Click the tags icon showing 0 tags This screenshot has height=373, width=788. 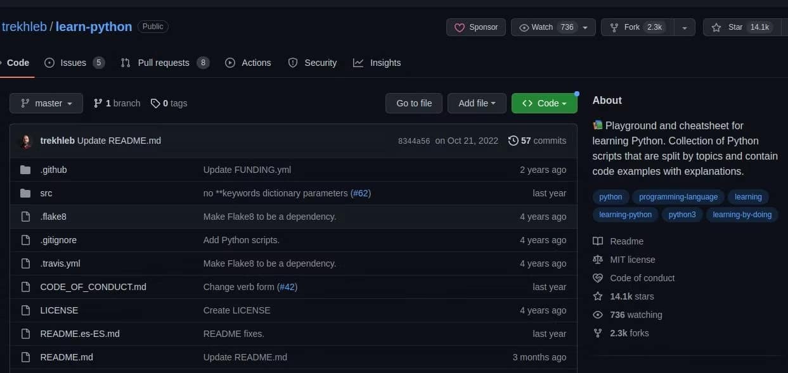(x=155, y=103)
